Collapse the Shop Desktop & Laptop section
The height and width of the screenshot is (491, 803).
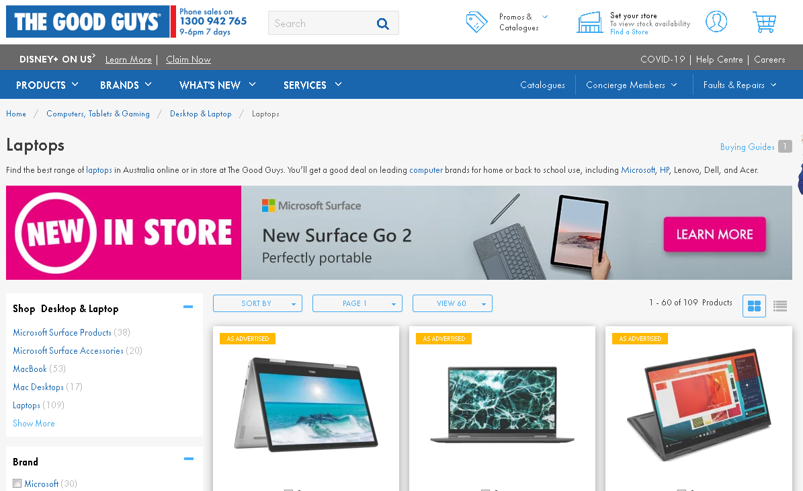click(188, 307)
